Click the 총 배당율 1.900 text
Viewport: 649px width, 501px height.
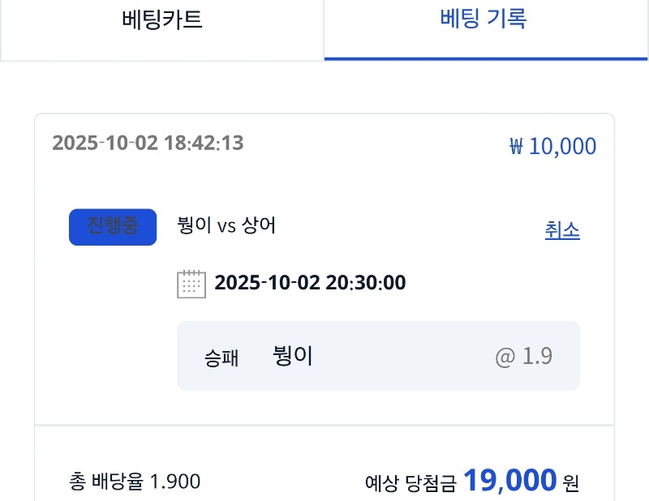(135, 482)
